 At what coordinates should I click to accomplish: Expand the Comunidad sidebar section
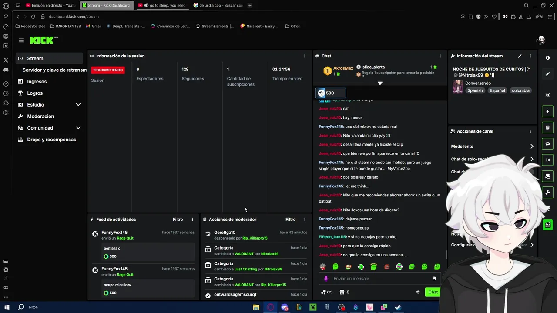[78, 128]
